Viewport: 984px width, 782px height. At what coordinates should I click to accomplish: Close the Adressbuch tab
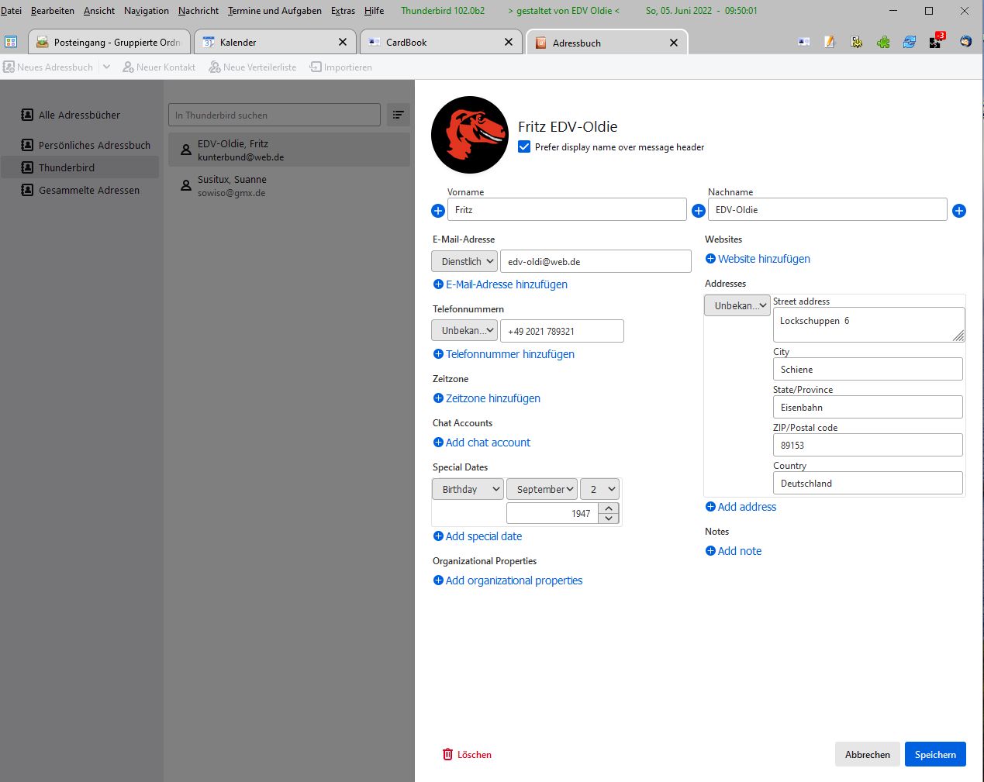(674, 43)
